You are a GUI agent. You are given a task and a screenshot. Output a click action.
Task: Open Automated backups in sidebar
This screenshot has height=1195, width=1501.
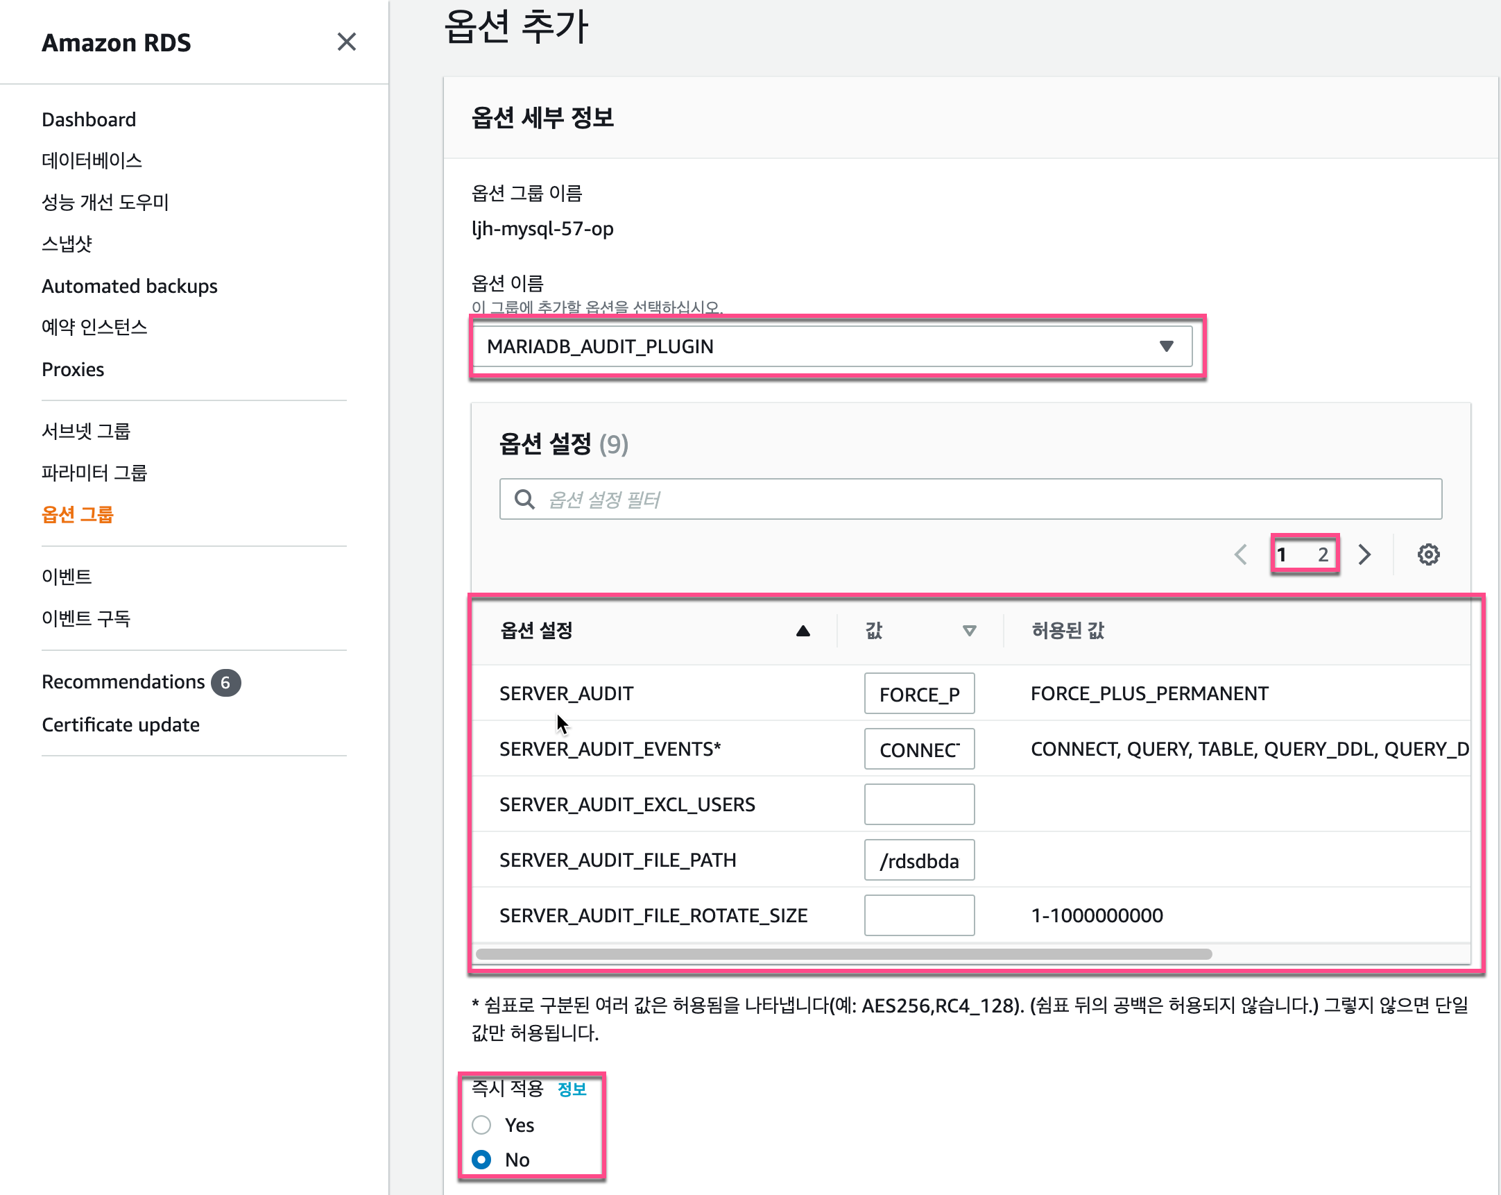(130, 286)
